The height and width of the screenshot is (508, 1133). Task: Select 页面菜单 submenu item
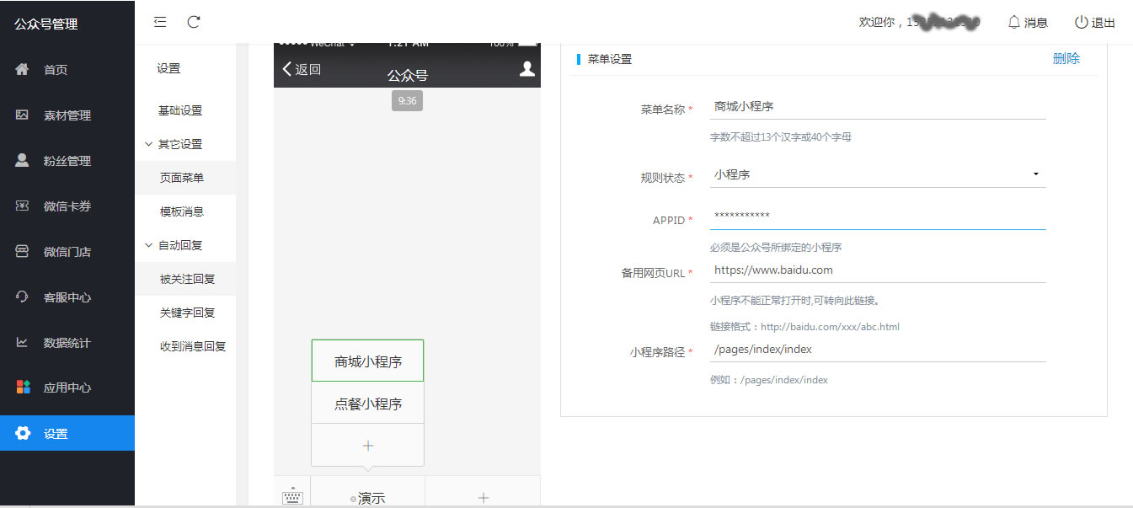[185, 178]
